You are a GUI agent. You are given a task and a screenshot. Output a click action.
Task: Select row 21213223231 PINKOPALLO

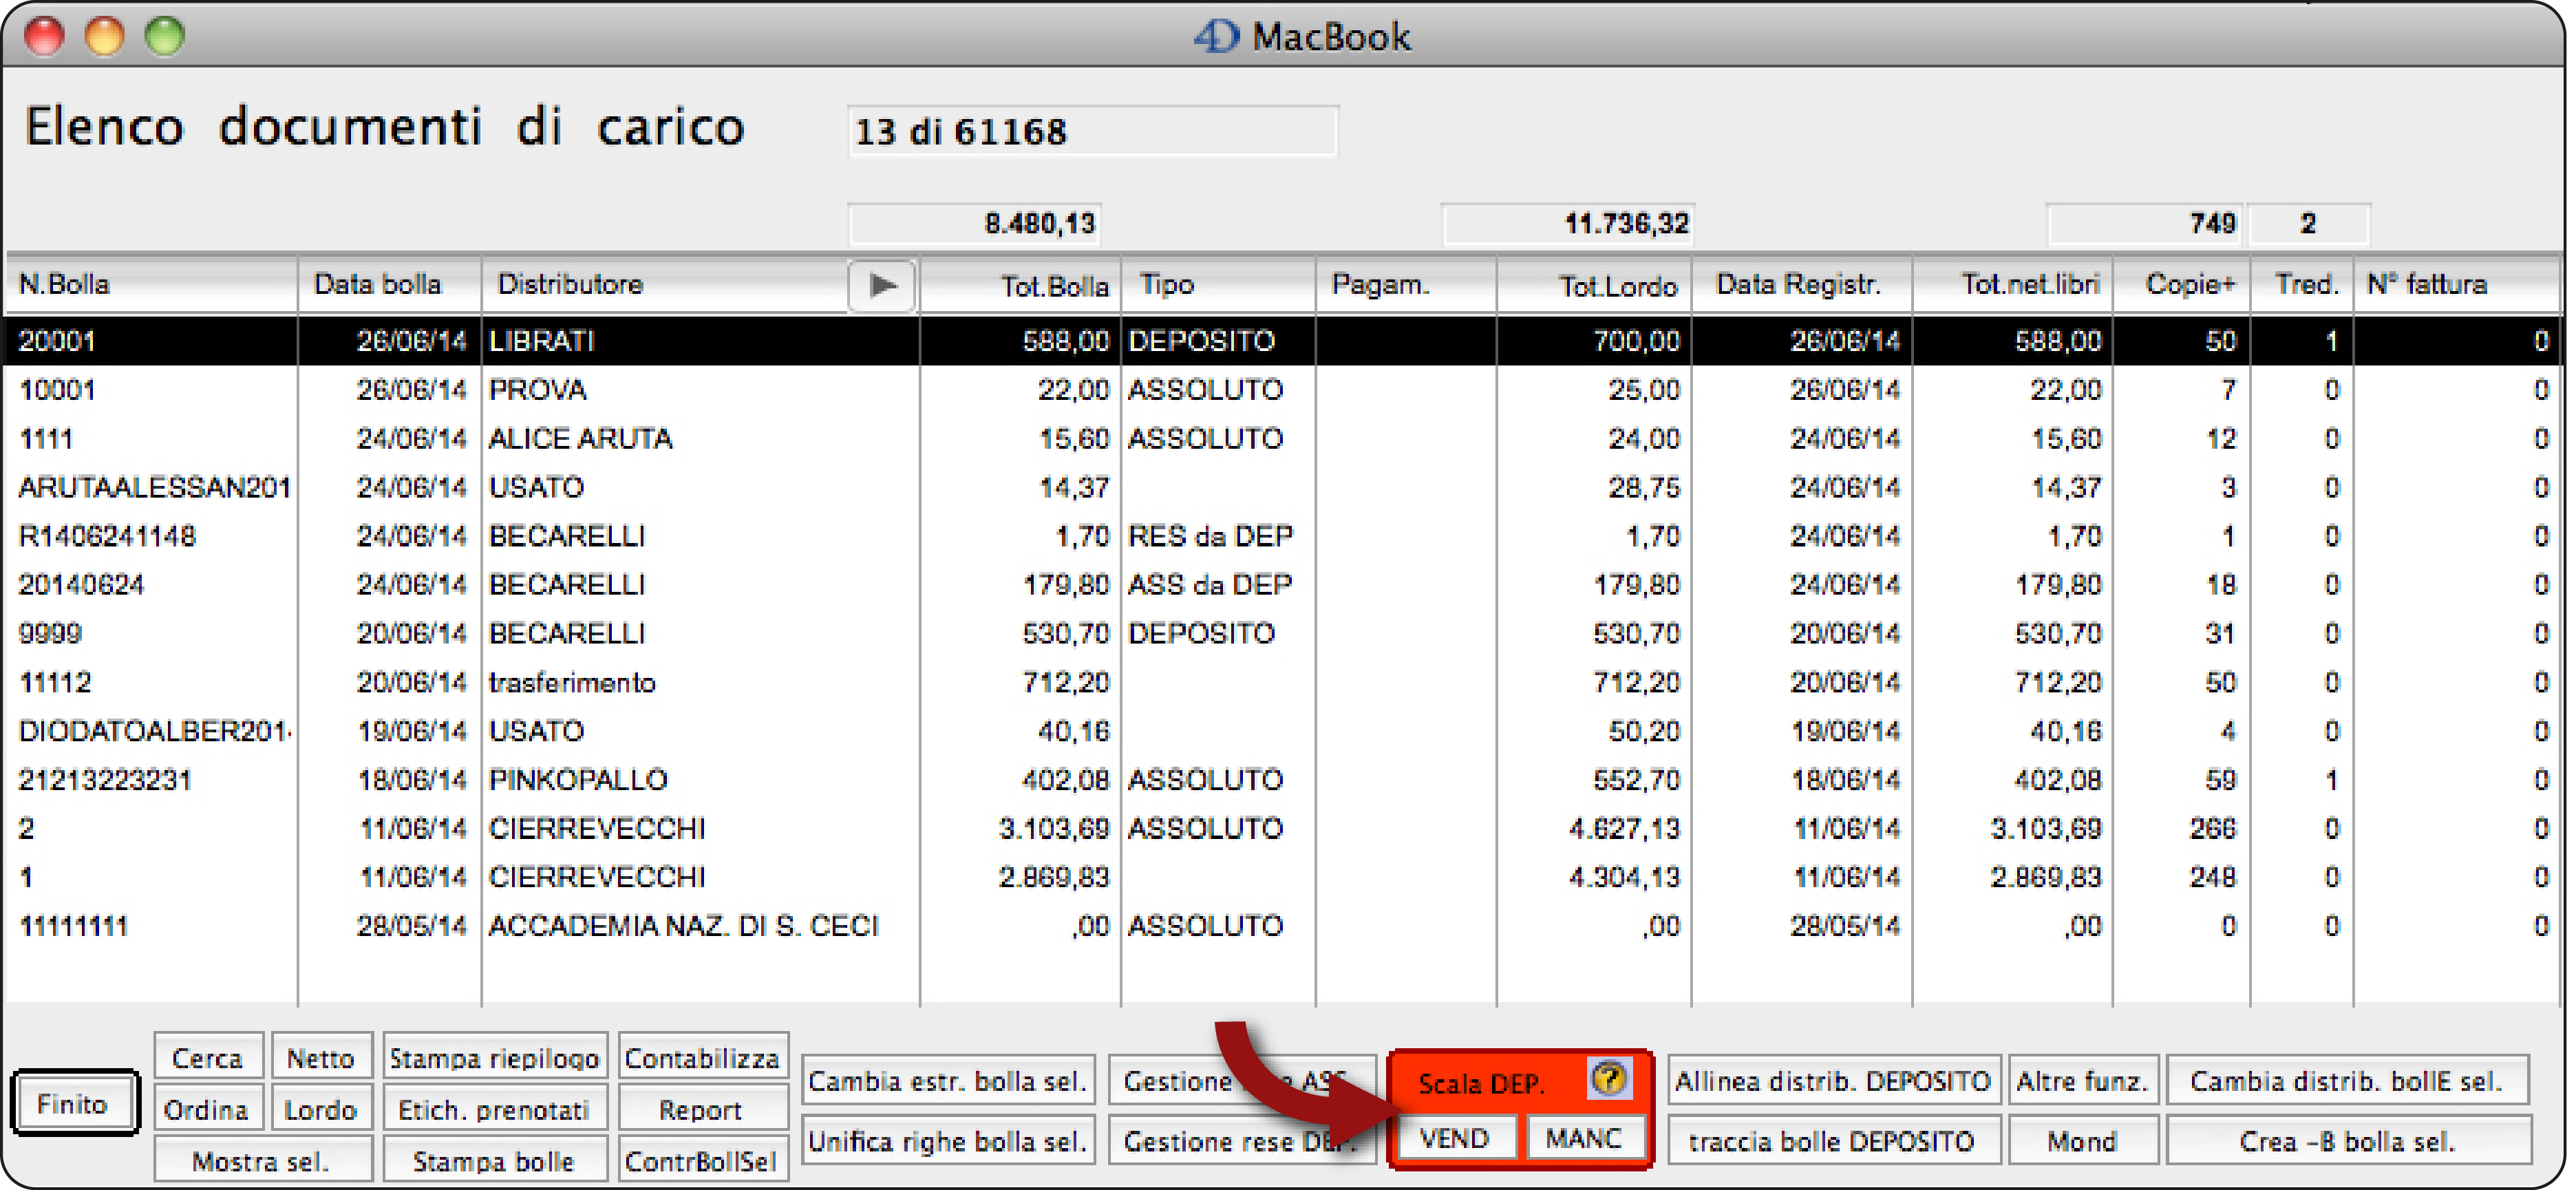pos(1283,780)
